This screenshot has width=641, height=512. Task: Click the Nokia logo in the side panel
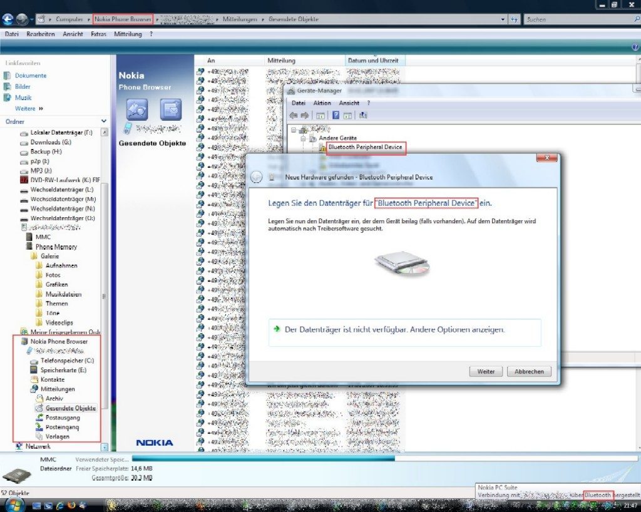(x=155, y=443)
